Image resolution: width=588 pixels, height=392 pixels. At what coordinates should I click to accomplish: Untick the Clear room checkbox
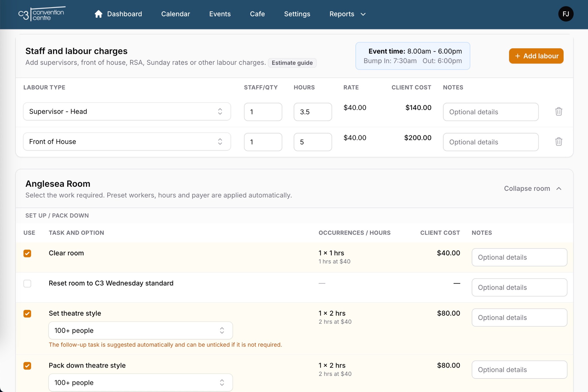coord(27,253)
